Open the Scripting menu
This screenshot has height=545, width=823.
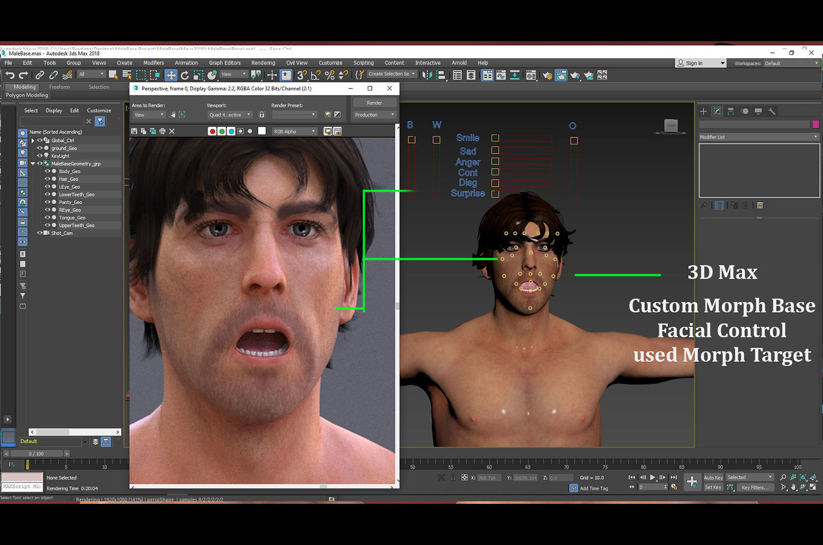pyautogui.click(x=363, y=63)
